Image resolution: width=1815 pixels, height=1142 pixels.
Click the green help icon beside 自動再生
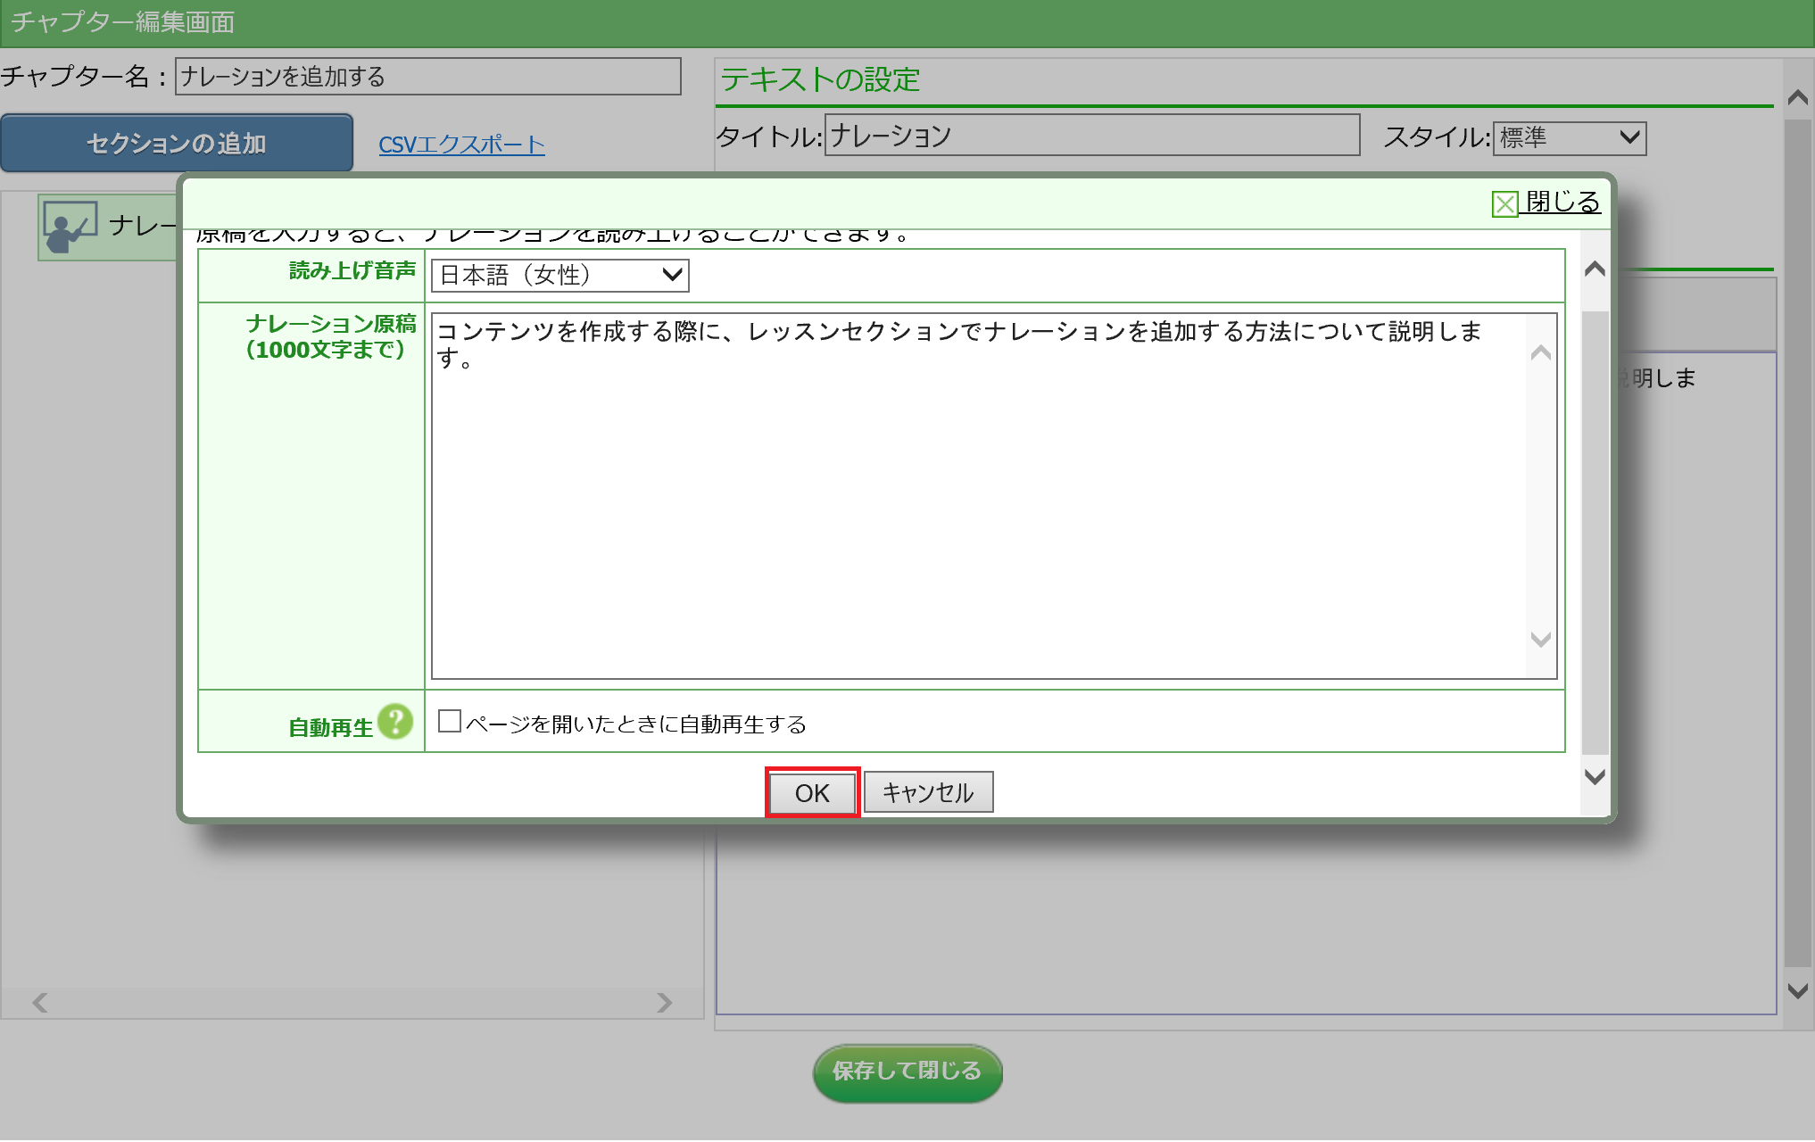(395, 722)
